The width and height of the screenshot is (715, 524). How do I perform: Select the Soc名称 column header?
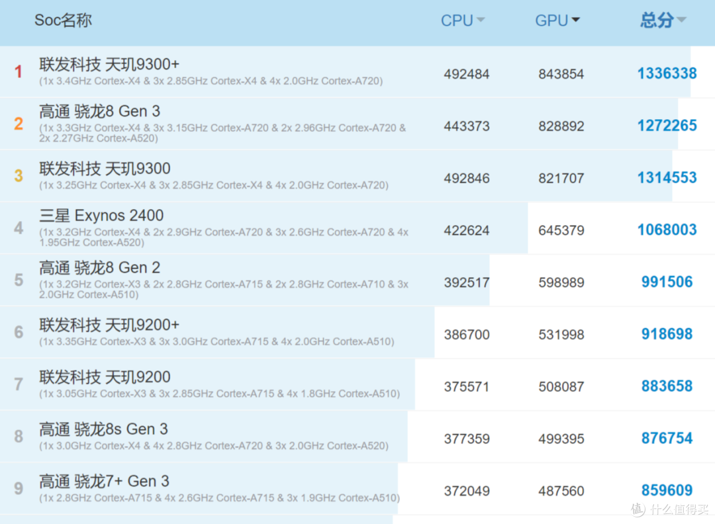(63, 21)
